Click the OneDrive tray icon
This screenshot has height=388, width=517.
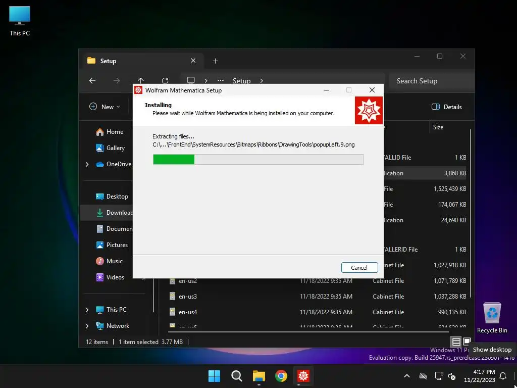coord(423,376)
